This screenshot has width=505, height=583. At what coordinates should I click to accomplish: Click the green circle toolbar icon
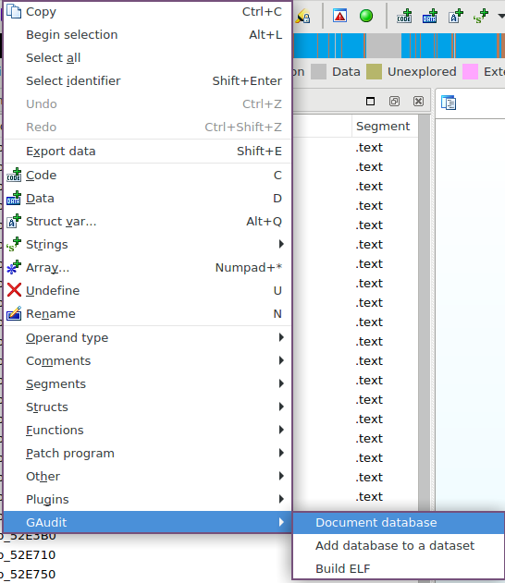pos(366,16)
